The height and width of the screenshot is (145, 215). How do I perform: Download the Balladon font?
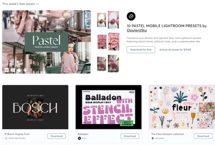(x=130, y=136)
